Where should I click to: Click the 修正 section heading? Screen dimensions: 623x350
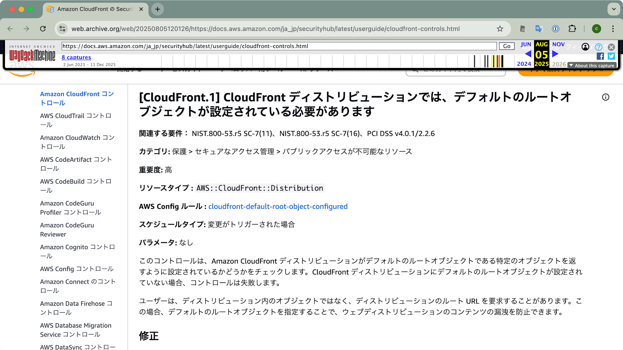149,336
